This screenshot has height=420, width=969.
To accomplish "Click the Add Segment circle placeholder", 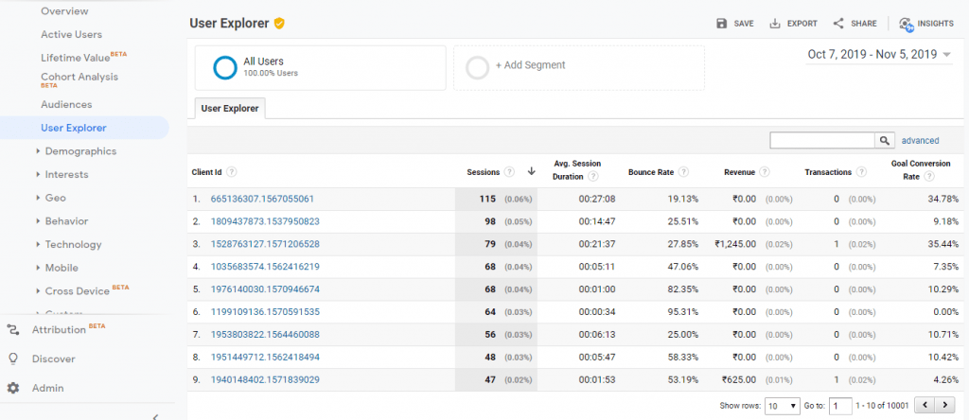I will [477, 67].
